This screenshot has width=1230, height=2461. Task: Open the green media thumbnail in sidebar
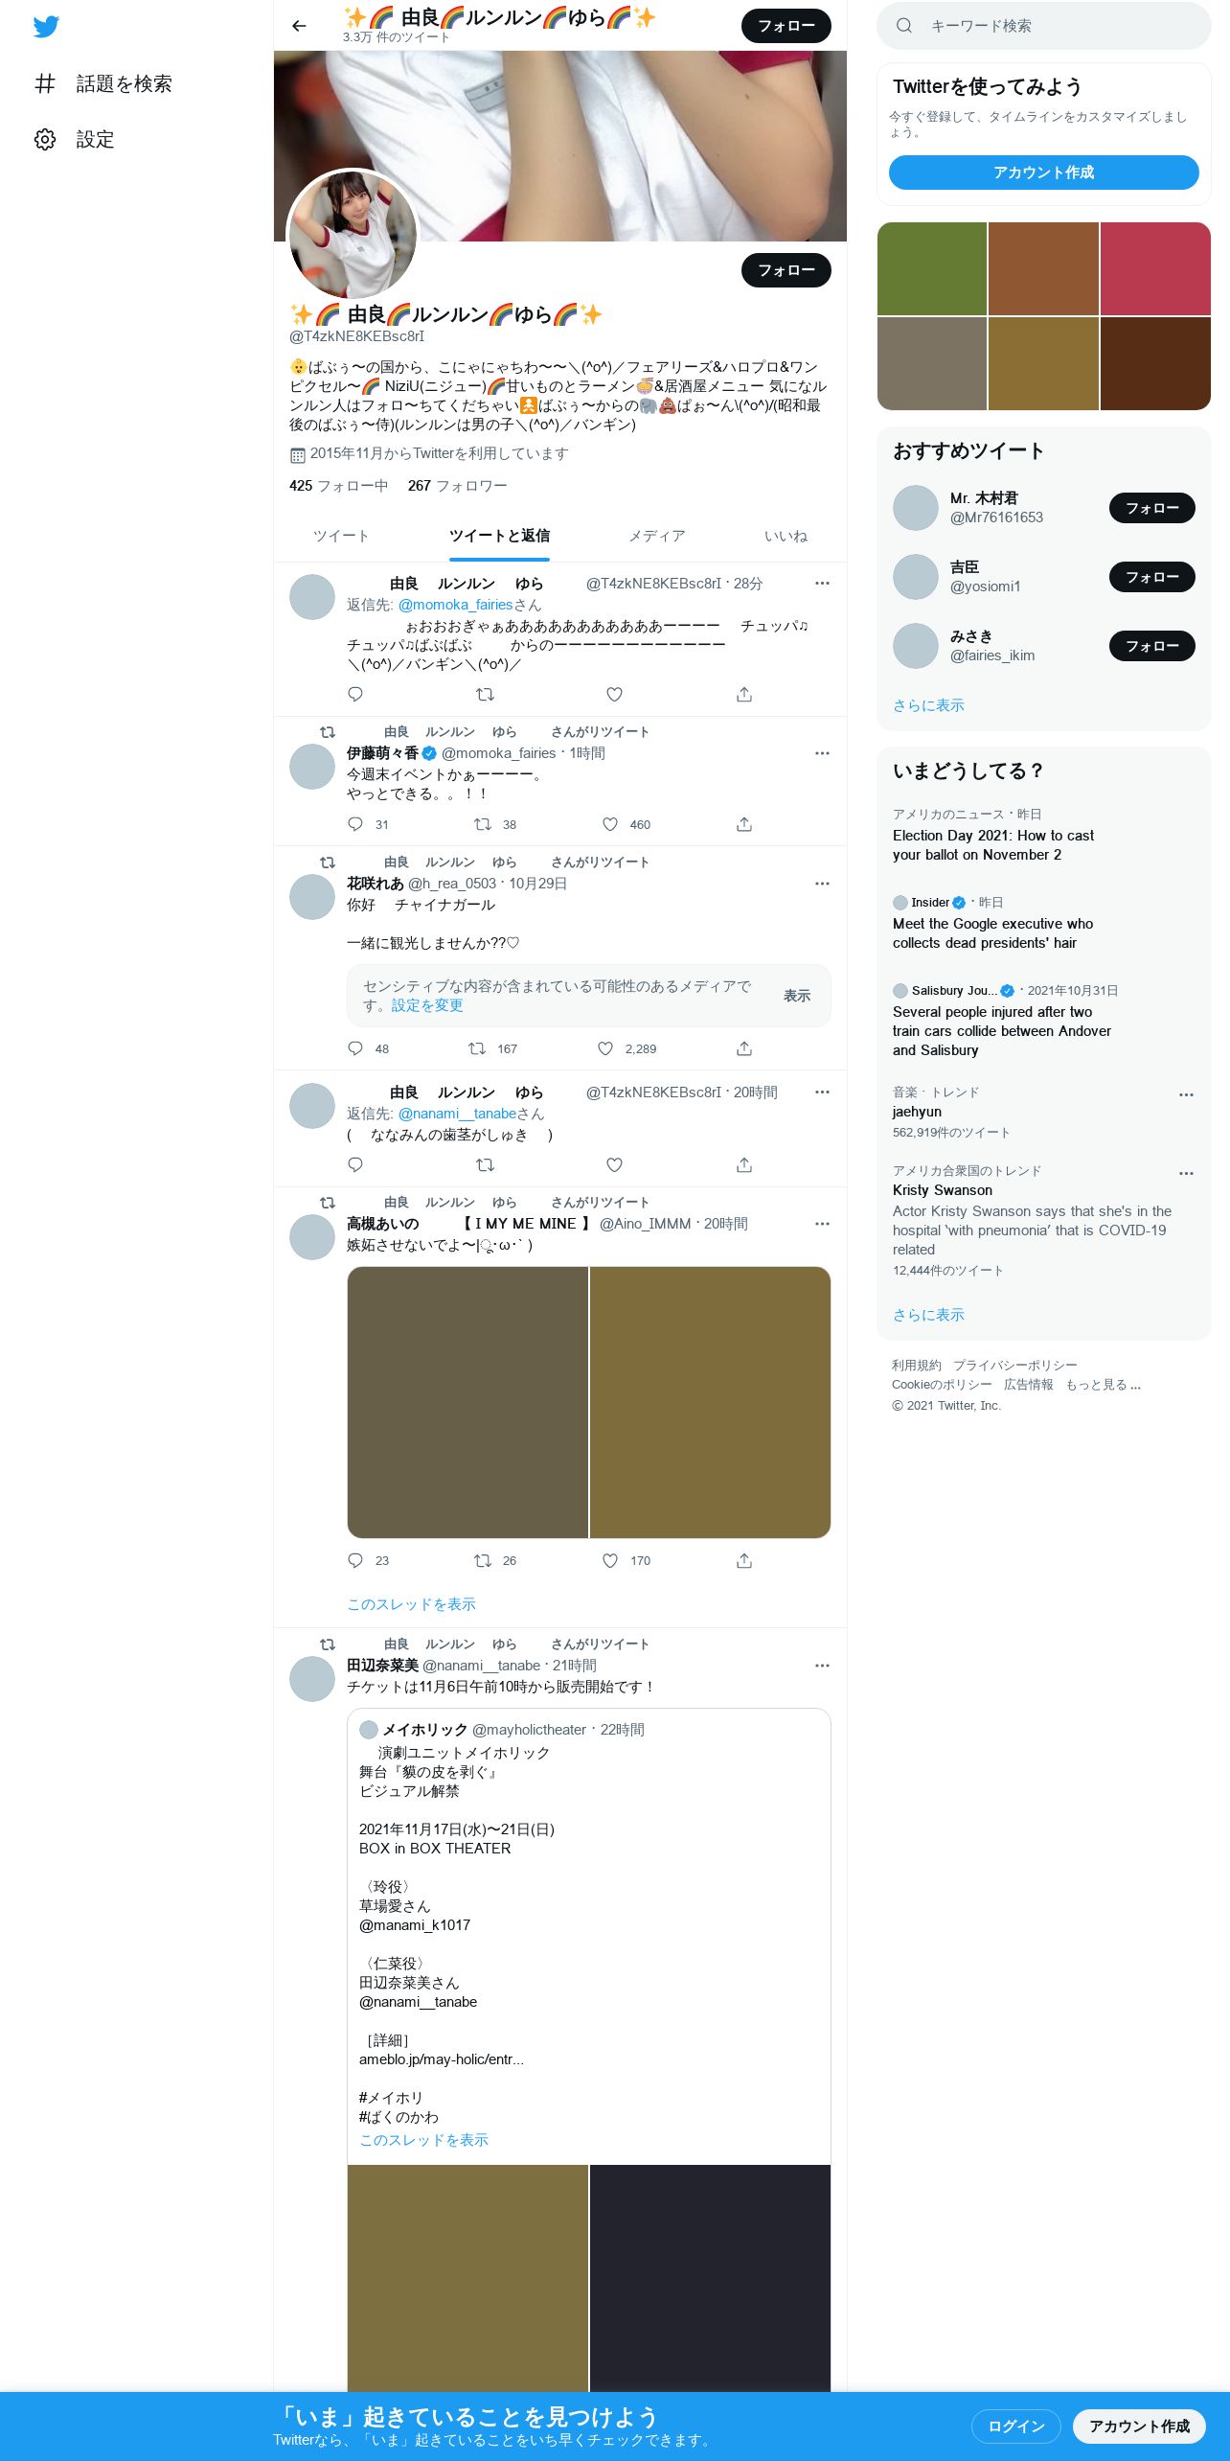pyautogui.click(x=932, y=268)
